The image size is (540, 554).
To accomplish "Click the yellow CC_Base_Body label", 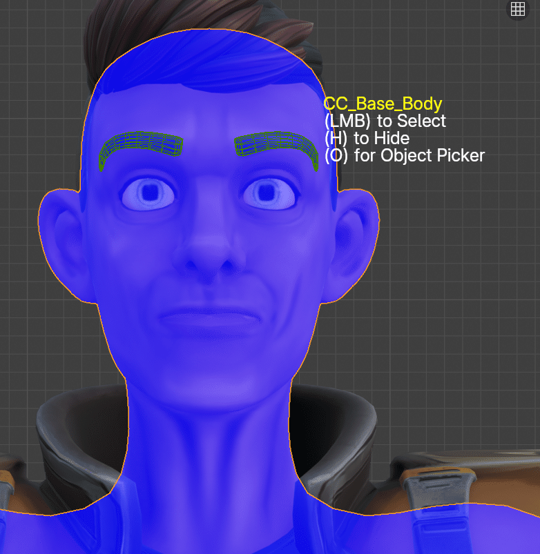I will [383, 104].
